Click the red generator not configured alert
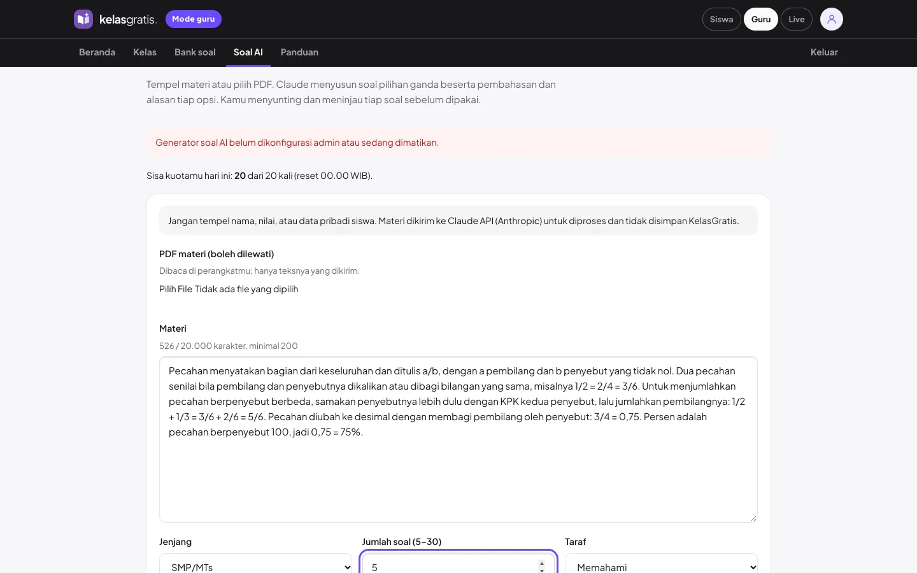This screenshot has width=917, height=573. (458, 143)
